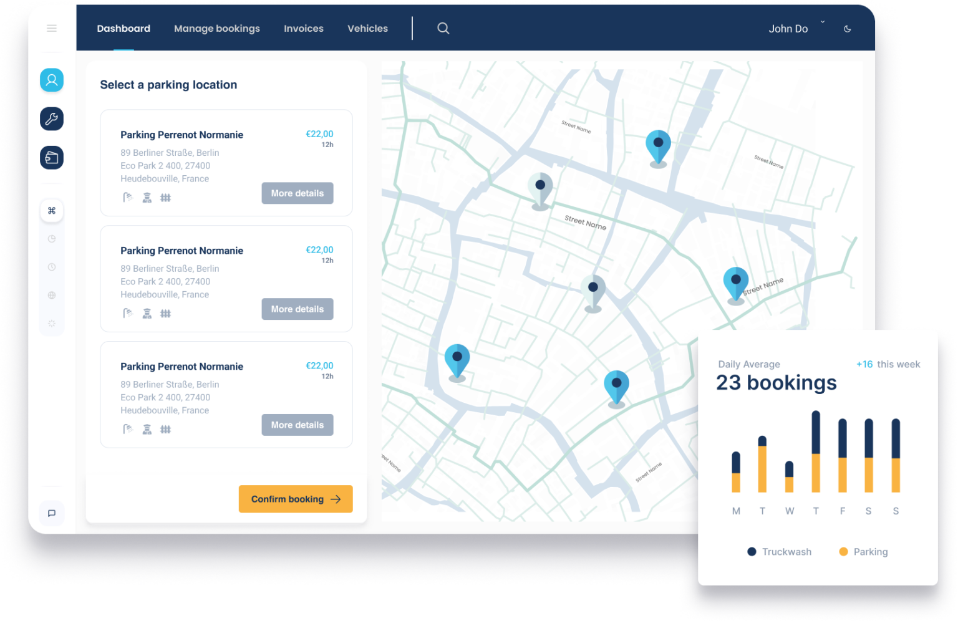Click More details on first parking card
This screenshot has height=621, width=958.
coord(297,193)
